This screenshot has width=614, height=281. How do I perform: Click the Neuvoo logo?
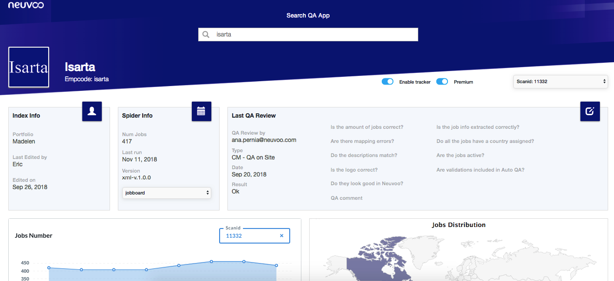26,5
